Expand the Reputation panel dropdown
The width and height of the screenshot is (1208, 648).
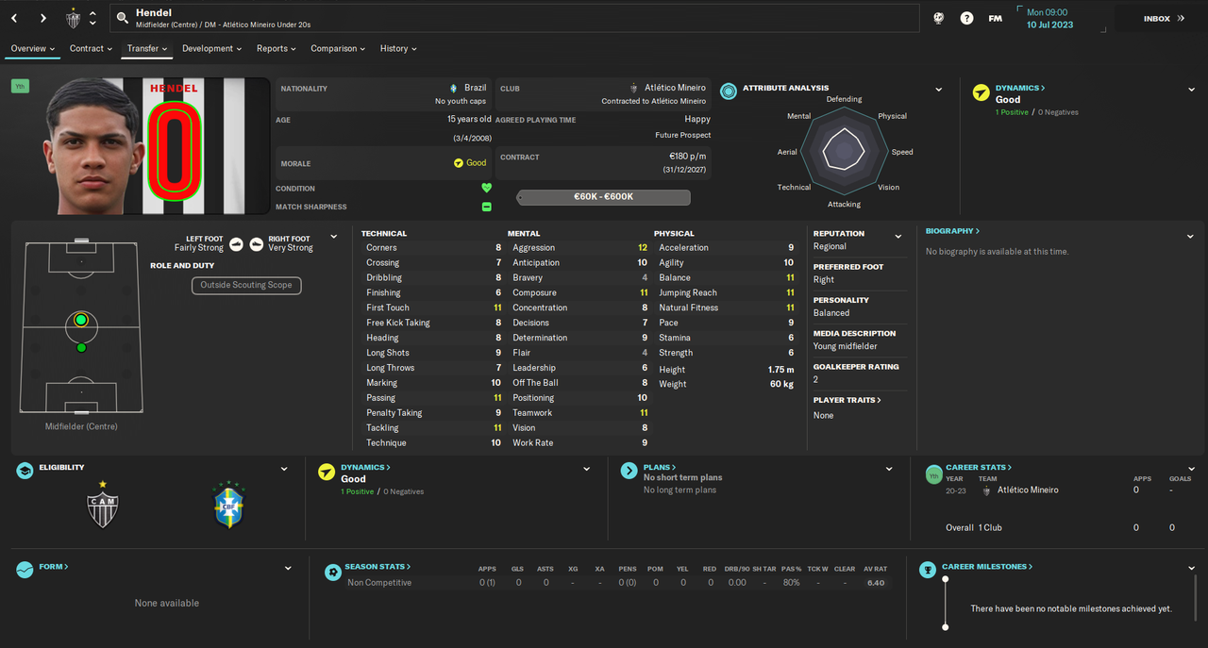pos(898,237)
